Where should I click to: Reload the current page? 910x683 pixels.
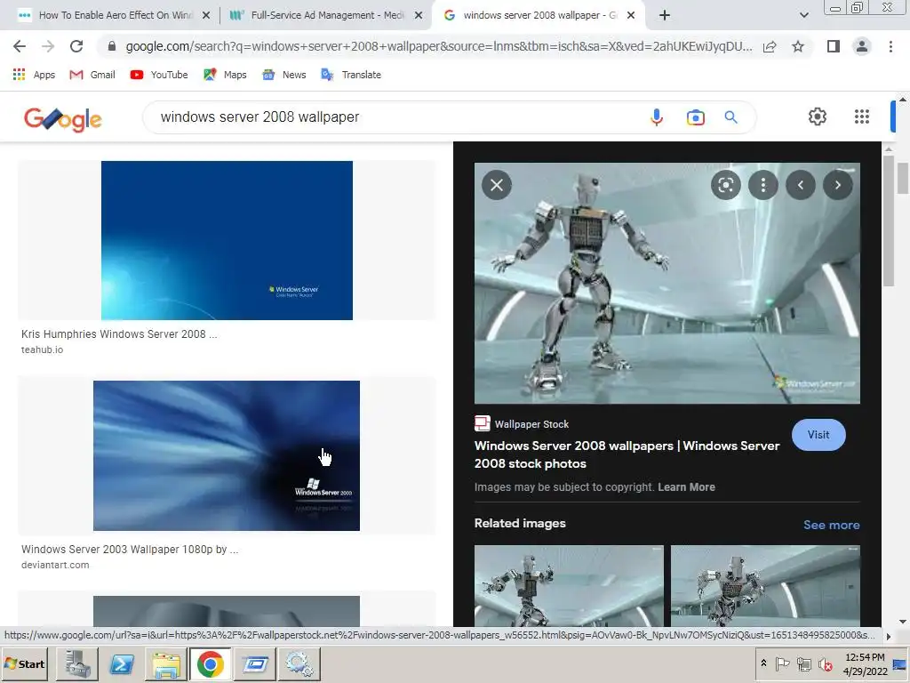pyautogui.click(x=76, y=46)
